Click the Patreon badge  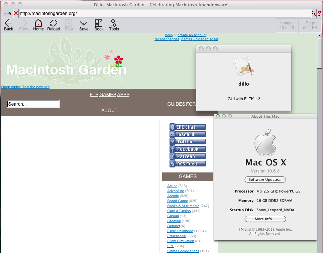click(x=188, y=156)
